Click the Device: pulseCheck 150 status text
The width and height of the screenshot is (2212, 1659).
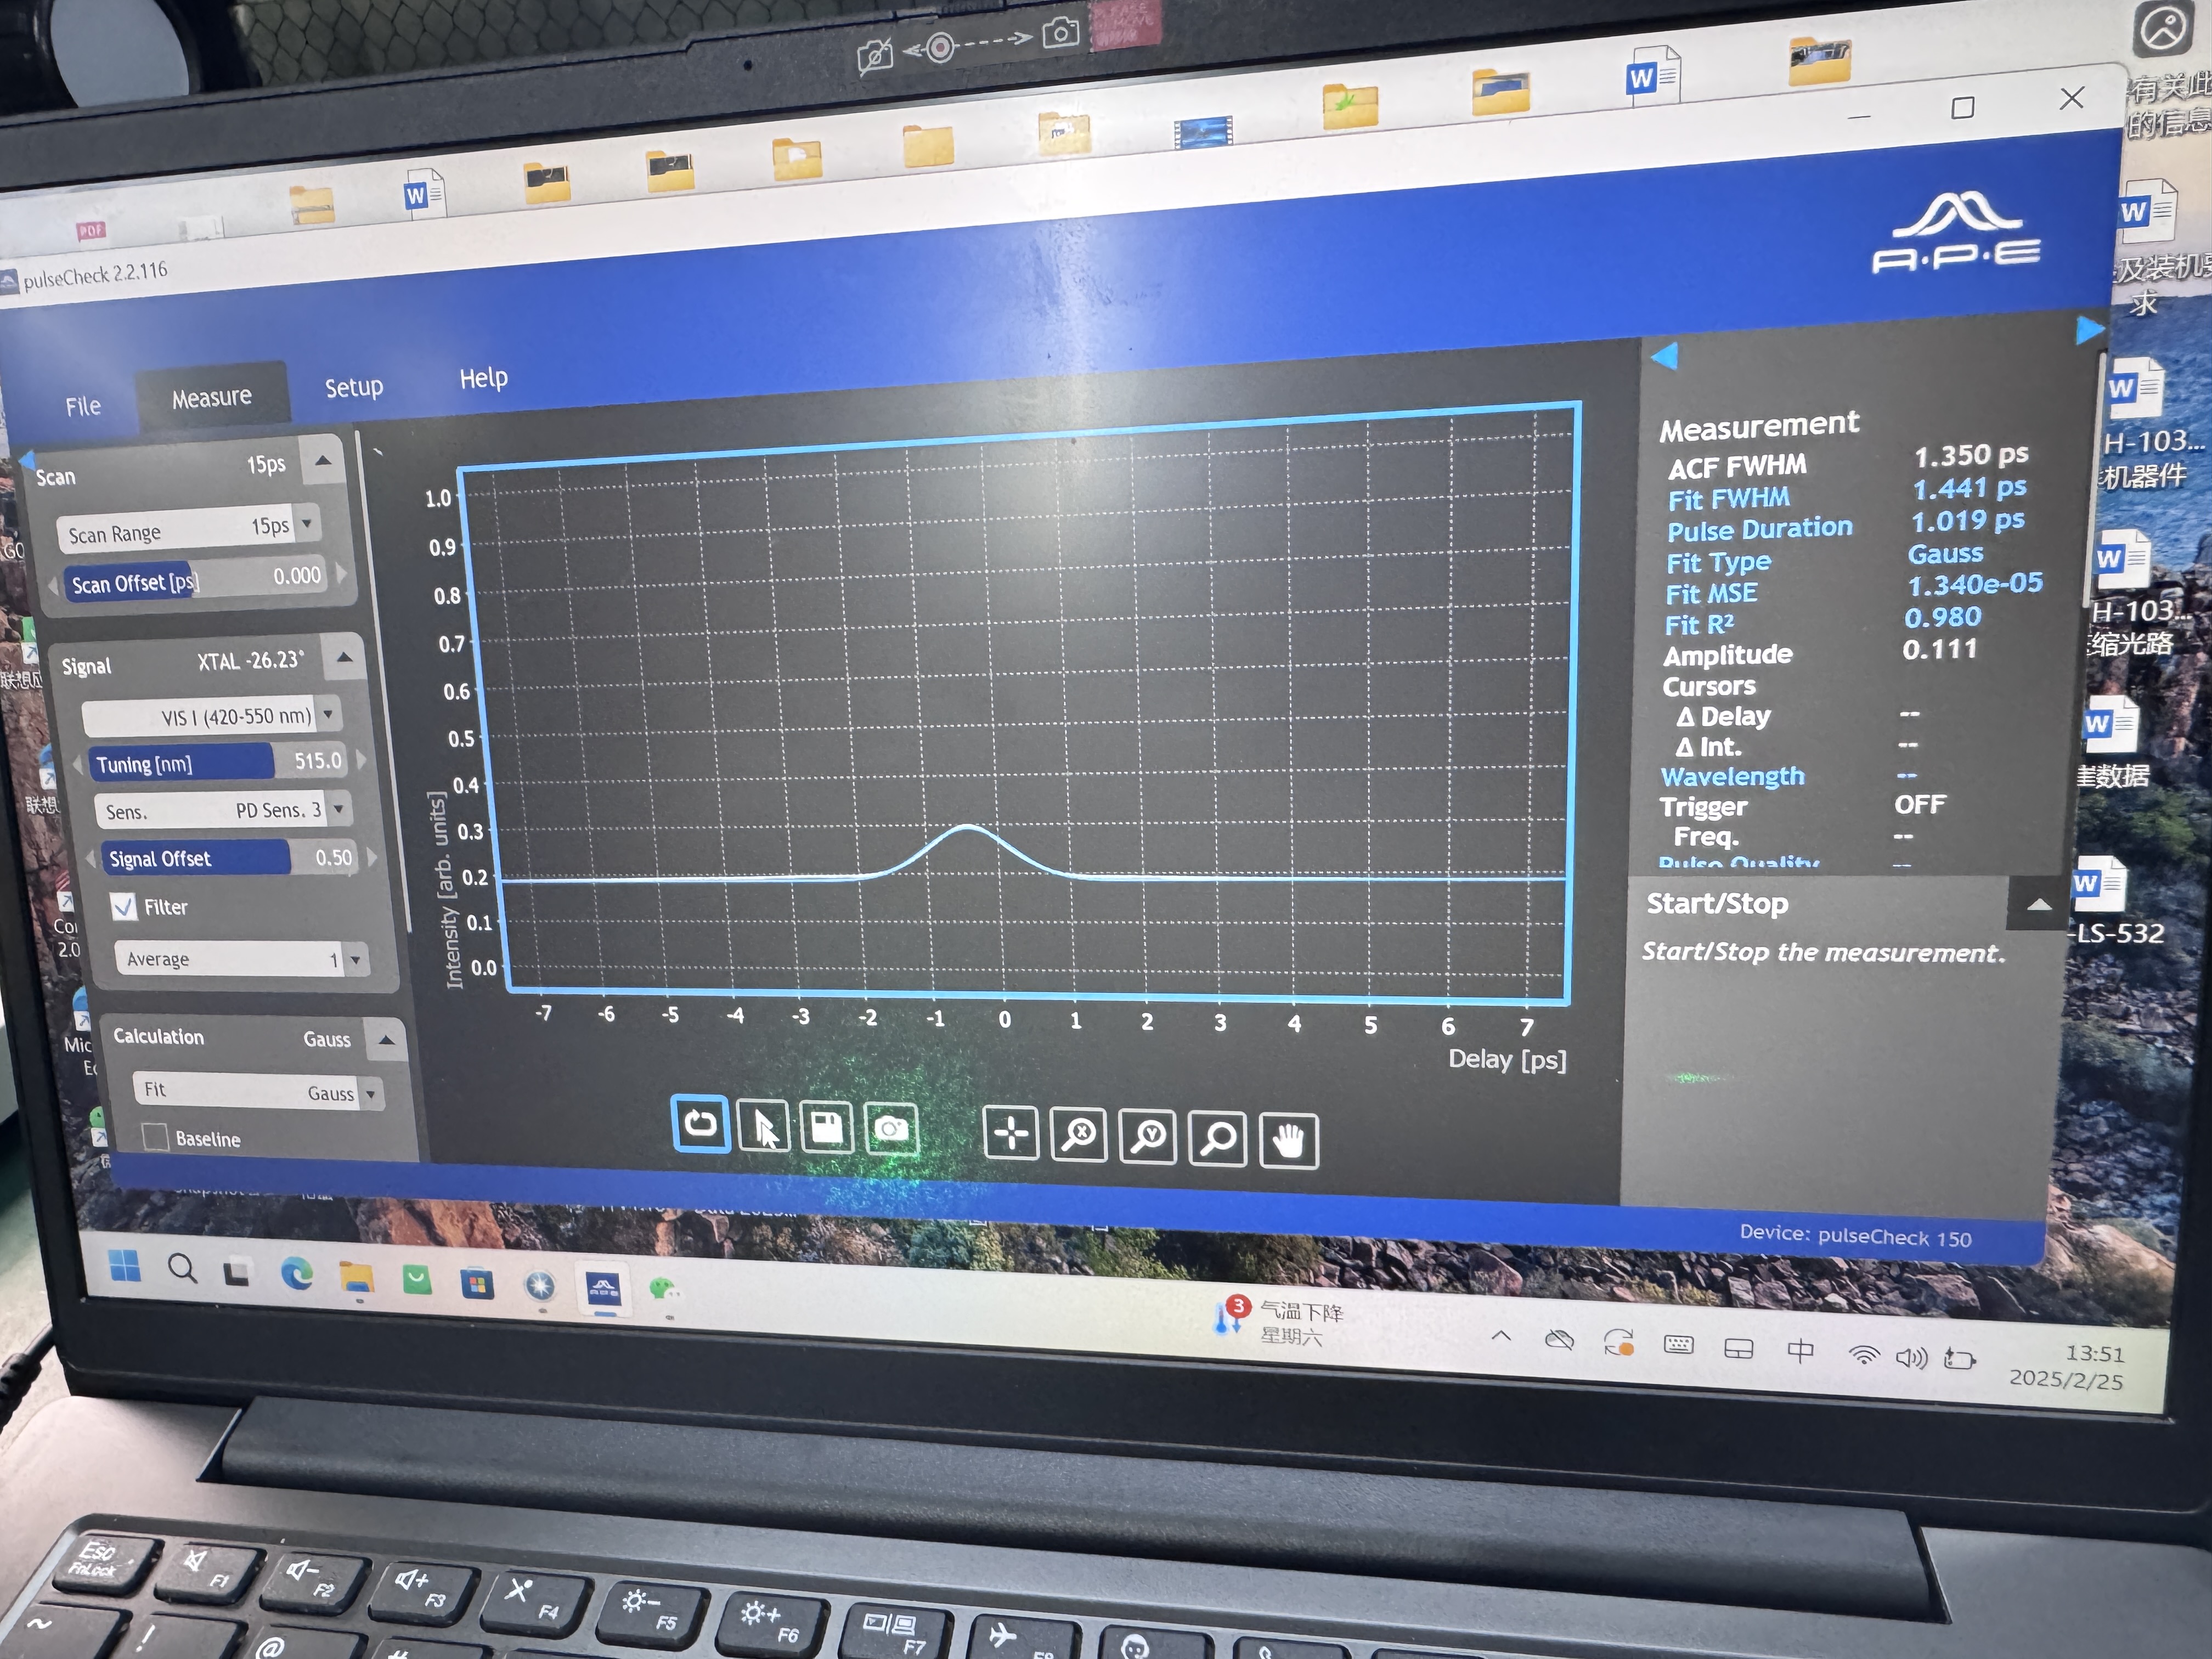pos(1855,1236)
